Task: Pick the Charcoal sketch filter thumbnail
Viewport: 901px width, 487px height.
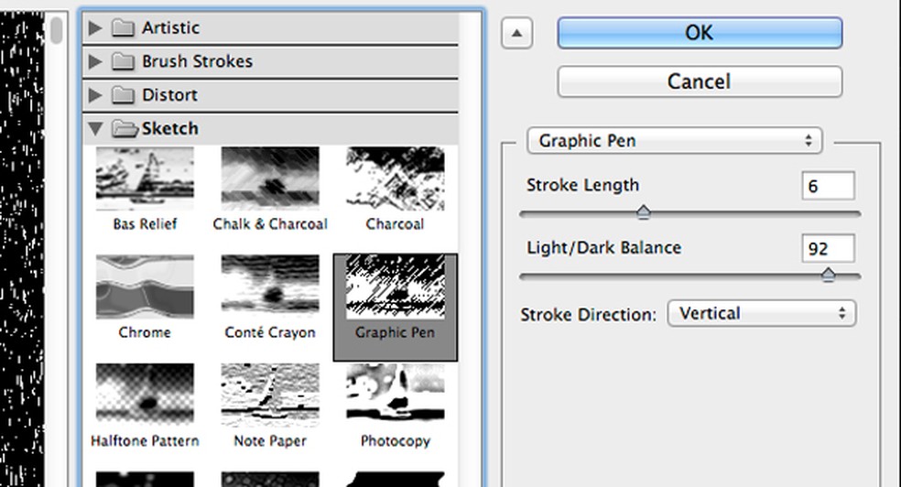Action: coord(395,179)
